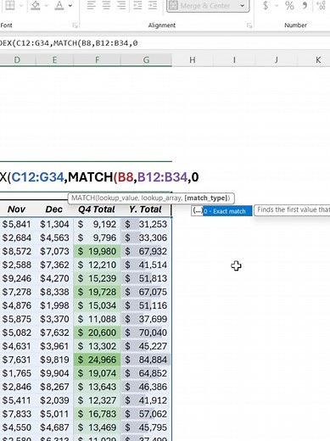Center text horizontally

click(x=106, y=5)
